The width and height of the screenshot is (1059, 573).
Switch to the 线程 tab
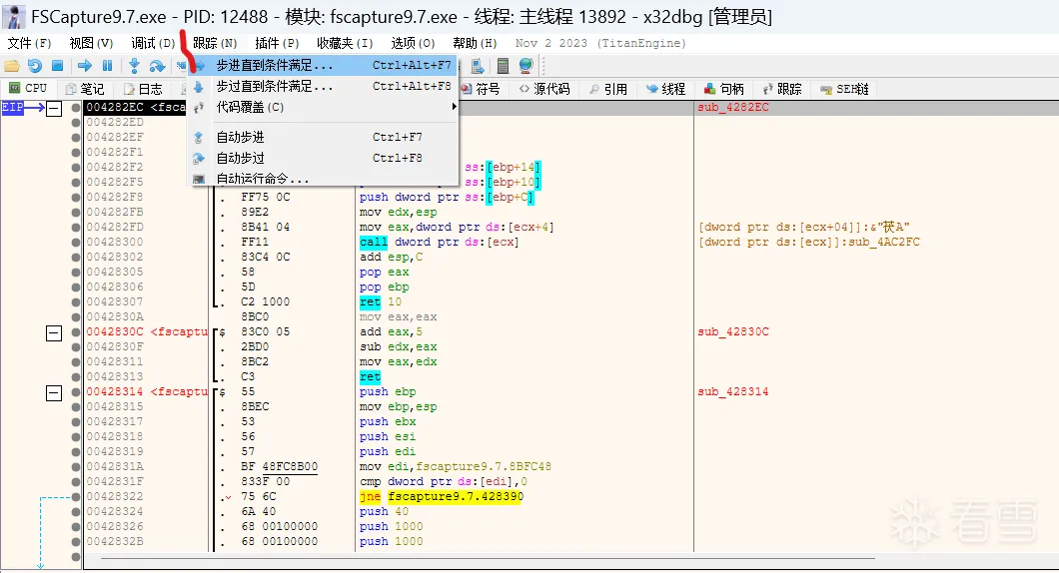click(666, 89)
